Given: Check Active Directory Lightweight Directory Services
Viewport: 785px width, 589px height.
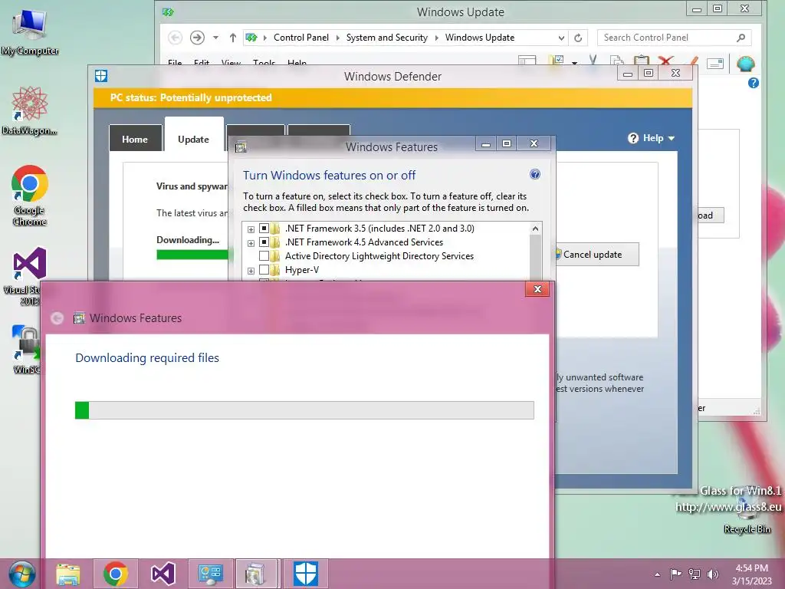Looking at the screenshot, I should [264, 256].
